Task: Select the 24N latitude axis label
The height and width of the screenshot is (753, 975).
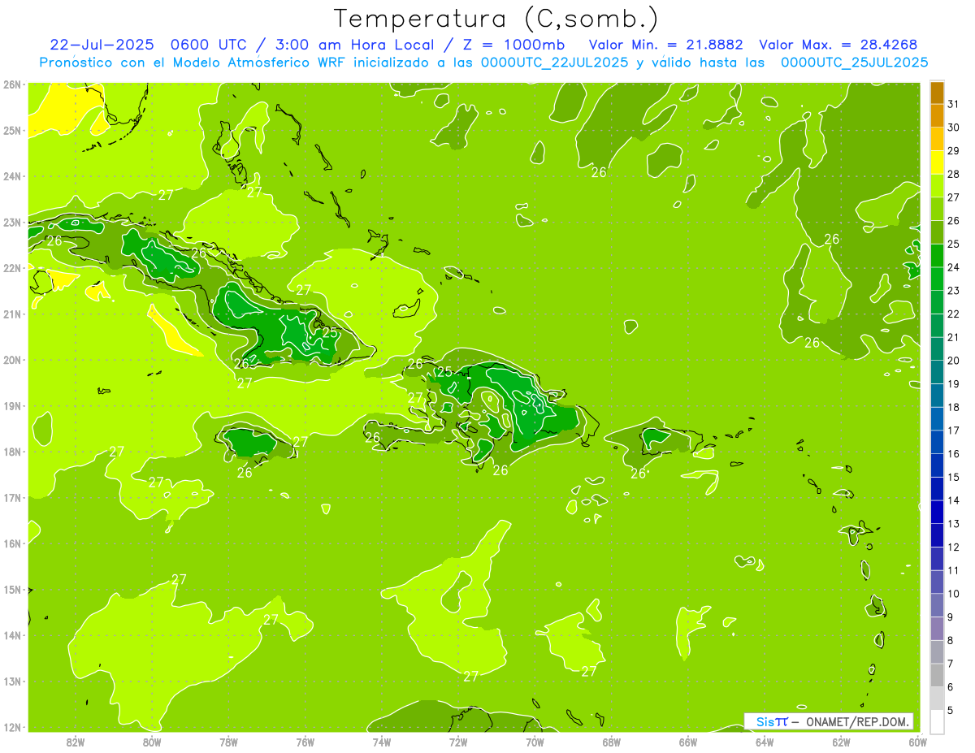Action: point(12,176)
